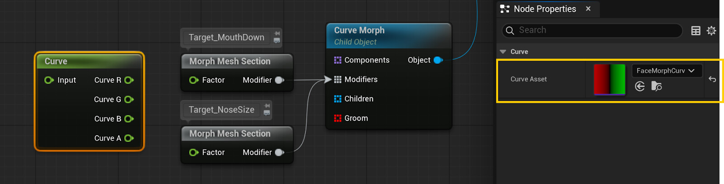The width and height of the screenshot is (724, 184).
Task: Click the Curve R output pin
Action: pos(129,80)
